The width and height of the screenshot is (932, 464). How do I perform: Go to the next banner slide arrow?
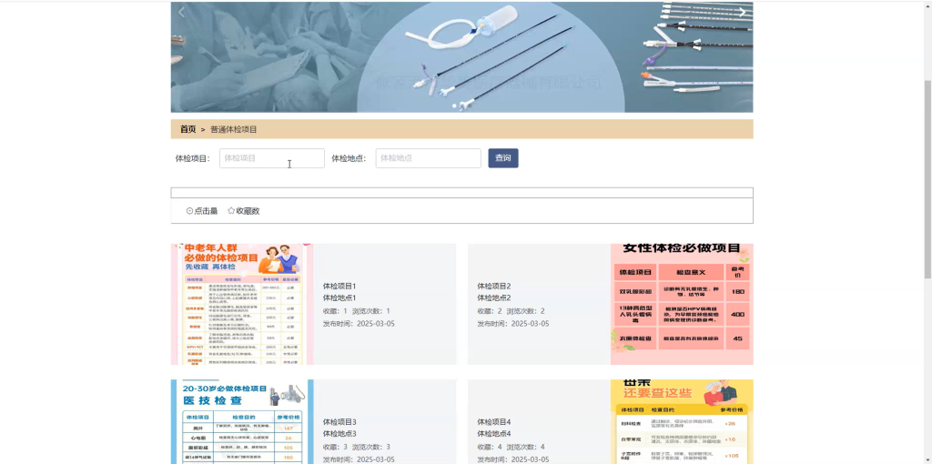(x=742, y=12)
